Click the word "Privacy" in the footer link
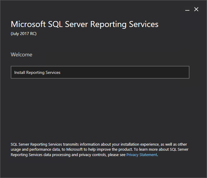This screenshot has width=207, height=178. coord(133,155)
